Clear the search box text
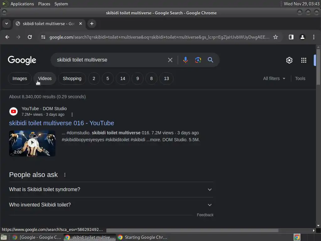This screenshot has height=241, width=321. click(170, 60)
